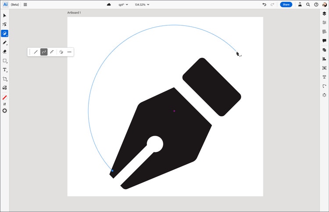Screen dimensions: 329x212
Task: Select the Eraser tool
Action: 5,52
